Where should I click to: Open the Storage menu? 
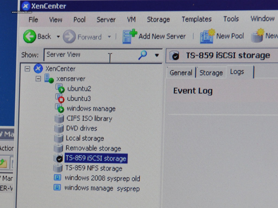pyautogui.click(x=158, y=19)
